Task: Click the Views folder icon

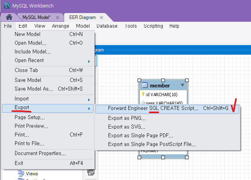Action: click(21, 173)
